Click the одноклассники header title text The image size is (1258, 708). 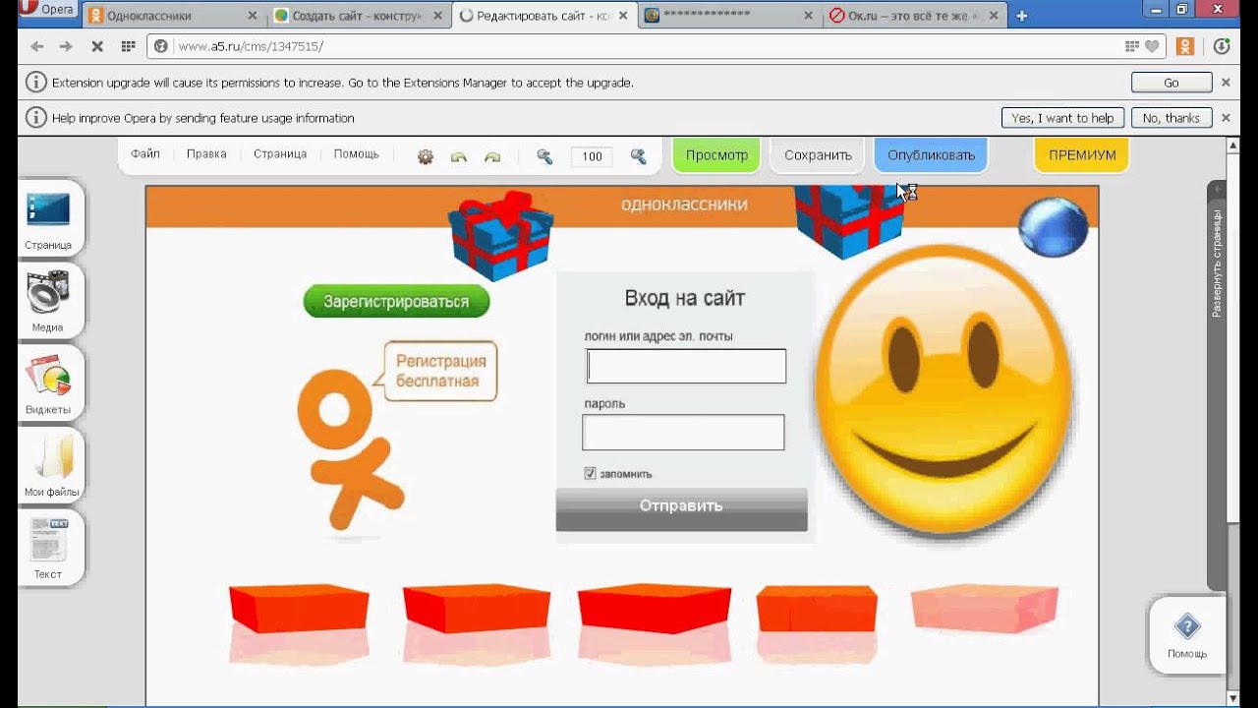click(x=684, y=205)
